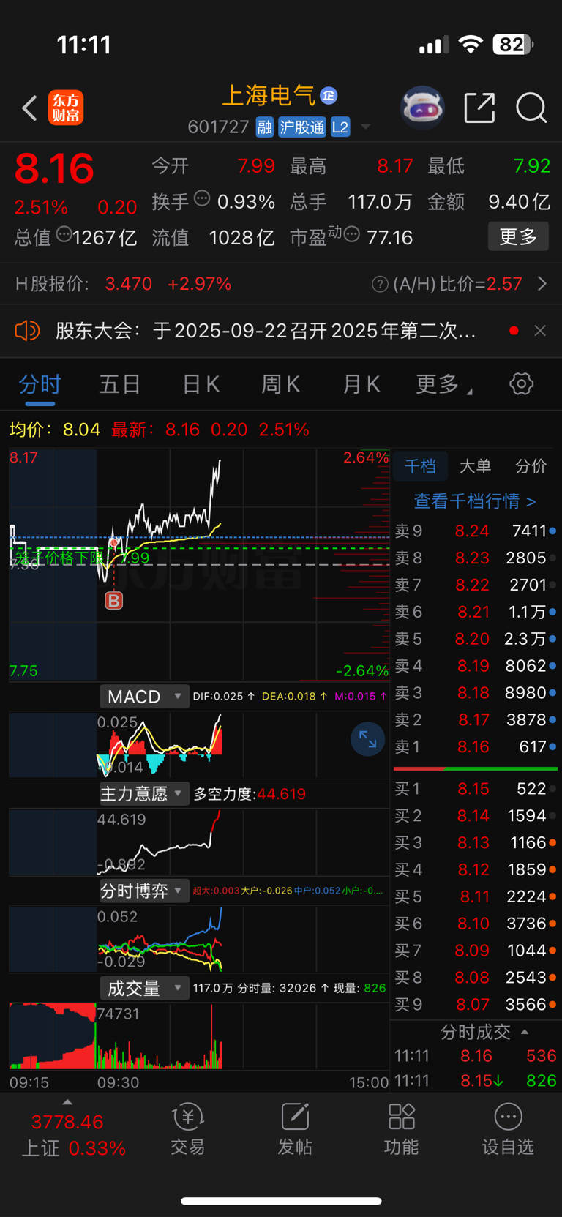Tap the 均价 8.04 value
This screenshot has height=1217, width=562.
(x=81, y=430)
